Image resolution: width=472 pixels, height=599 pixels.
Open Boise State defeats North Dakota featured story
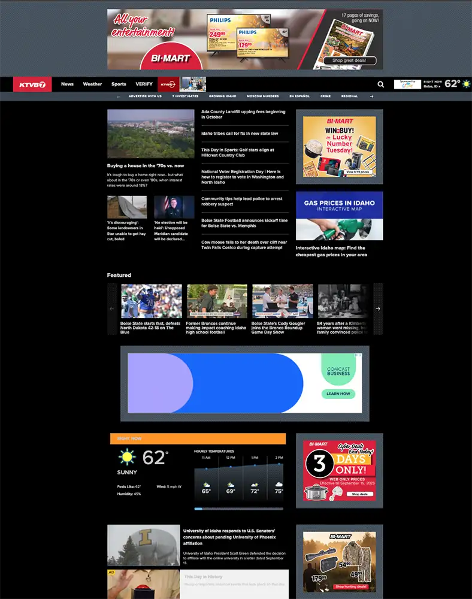[x=150, y=328]
